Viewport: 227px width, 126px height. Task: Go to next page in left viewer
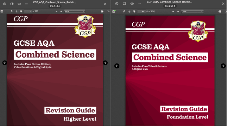pos(21,11)
